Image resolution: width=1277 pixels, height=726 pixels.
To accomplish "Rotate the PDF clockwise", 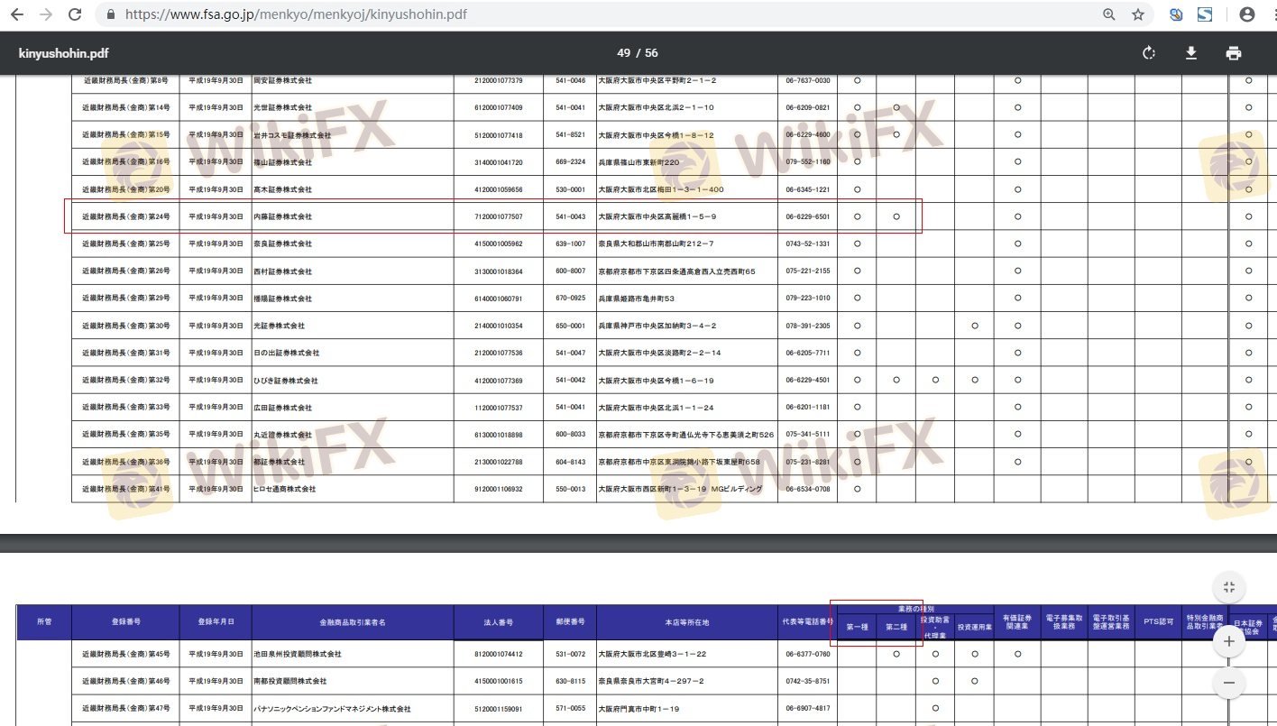I will pos(1148,53).
